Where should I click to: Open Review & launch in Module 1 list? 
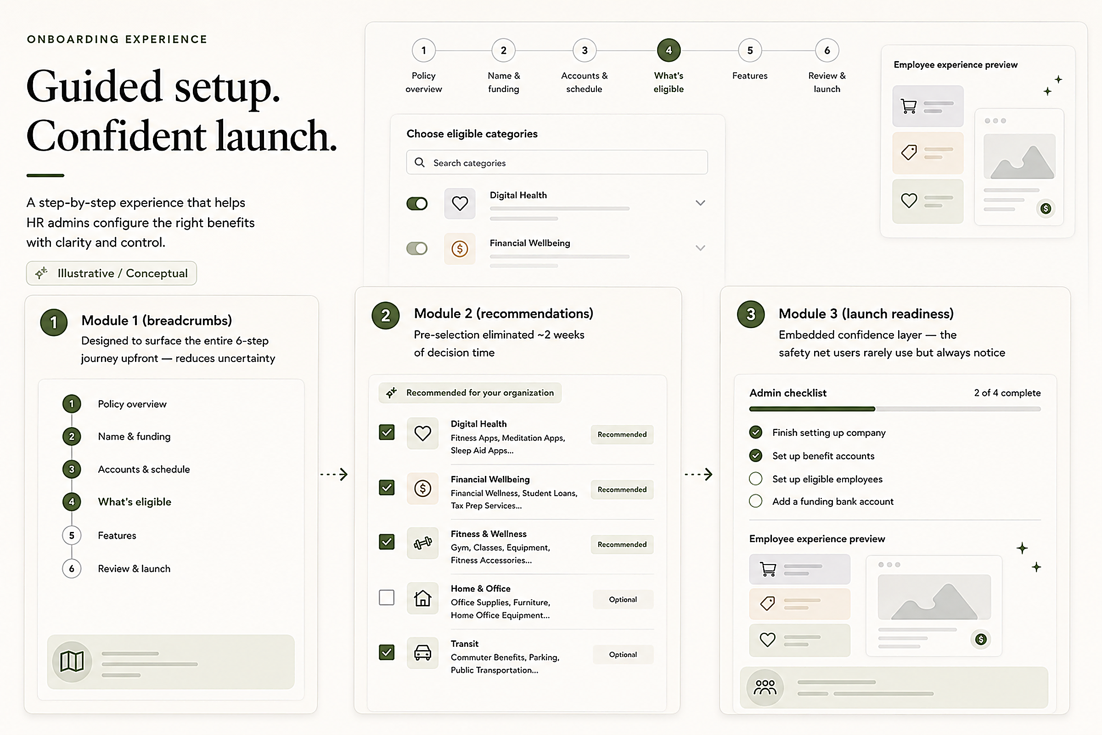pos(134,569)
